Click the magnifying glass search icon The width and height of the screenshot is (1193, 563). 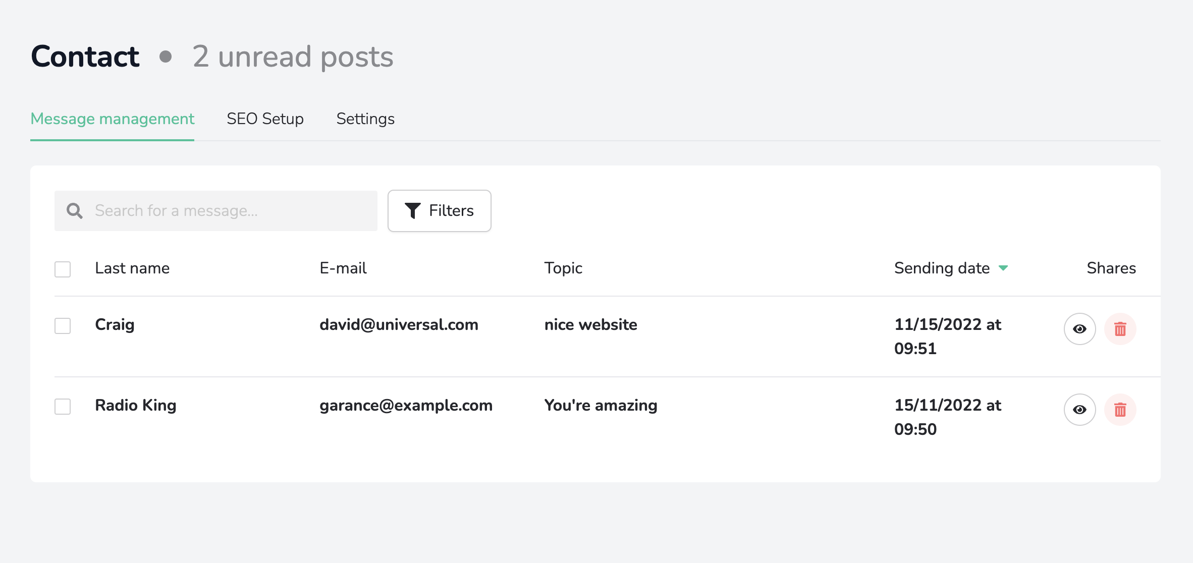[75, 211]
